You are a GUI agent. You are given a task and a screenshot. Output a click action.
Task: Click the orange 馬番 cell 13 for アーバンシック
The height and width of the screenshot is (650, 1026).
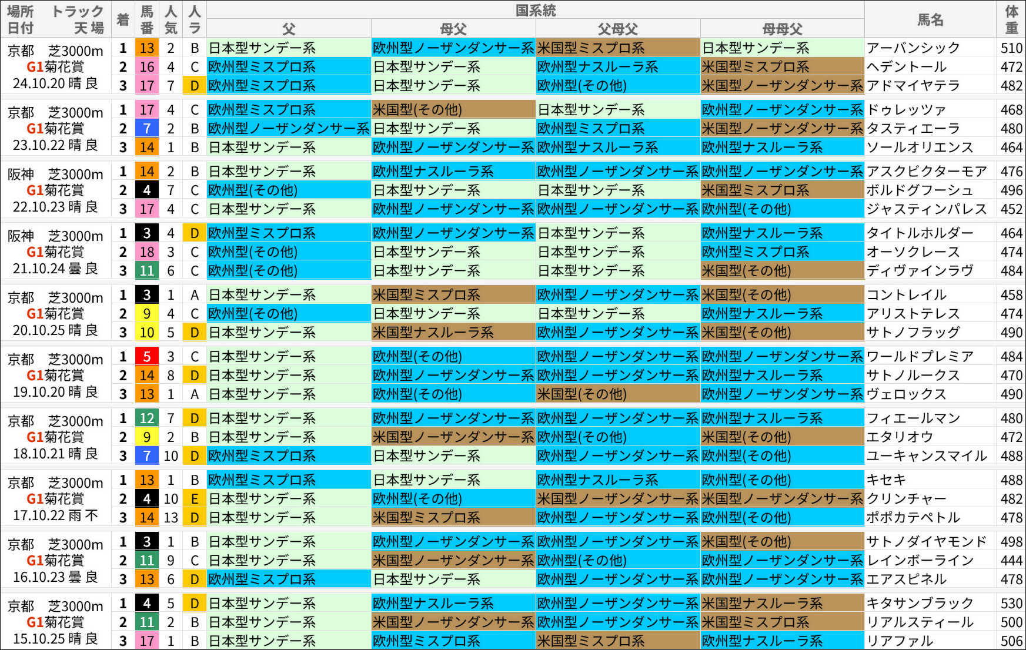(146, 48)
